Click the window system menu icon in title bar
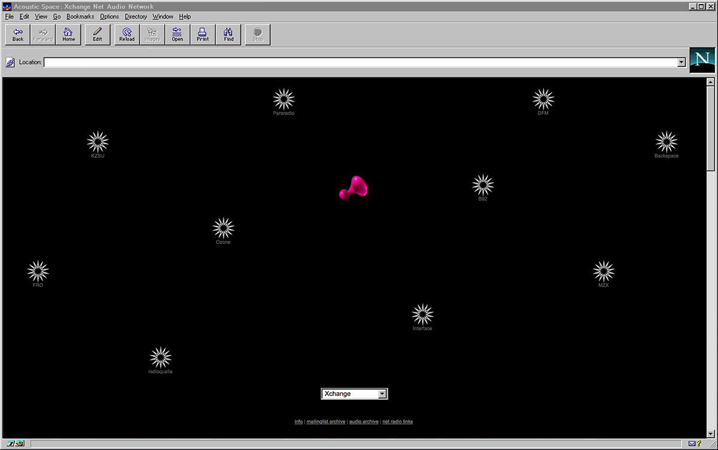718x450 pixels. pyautogui.click(x=8, y=7)
